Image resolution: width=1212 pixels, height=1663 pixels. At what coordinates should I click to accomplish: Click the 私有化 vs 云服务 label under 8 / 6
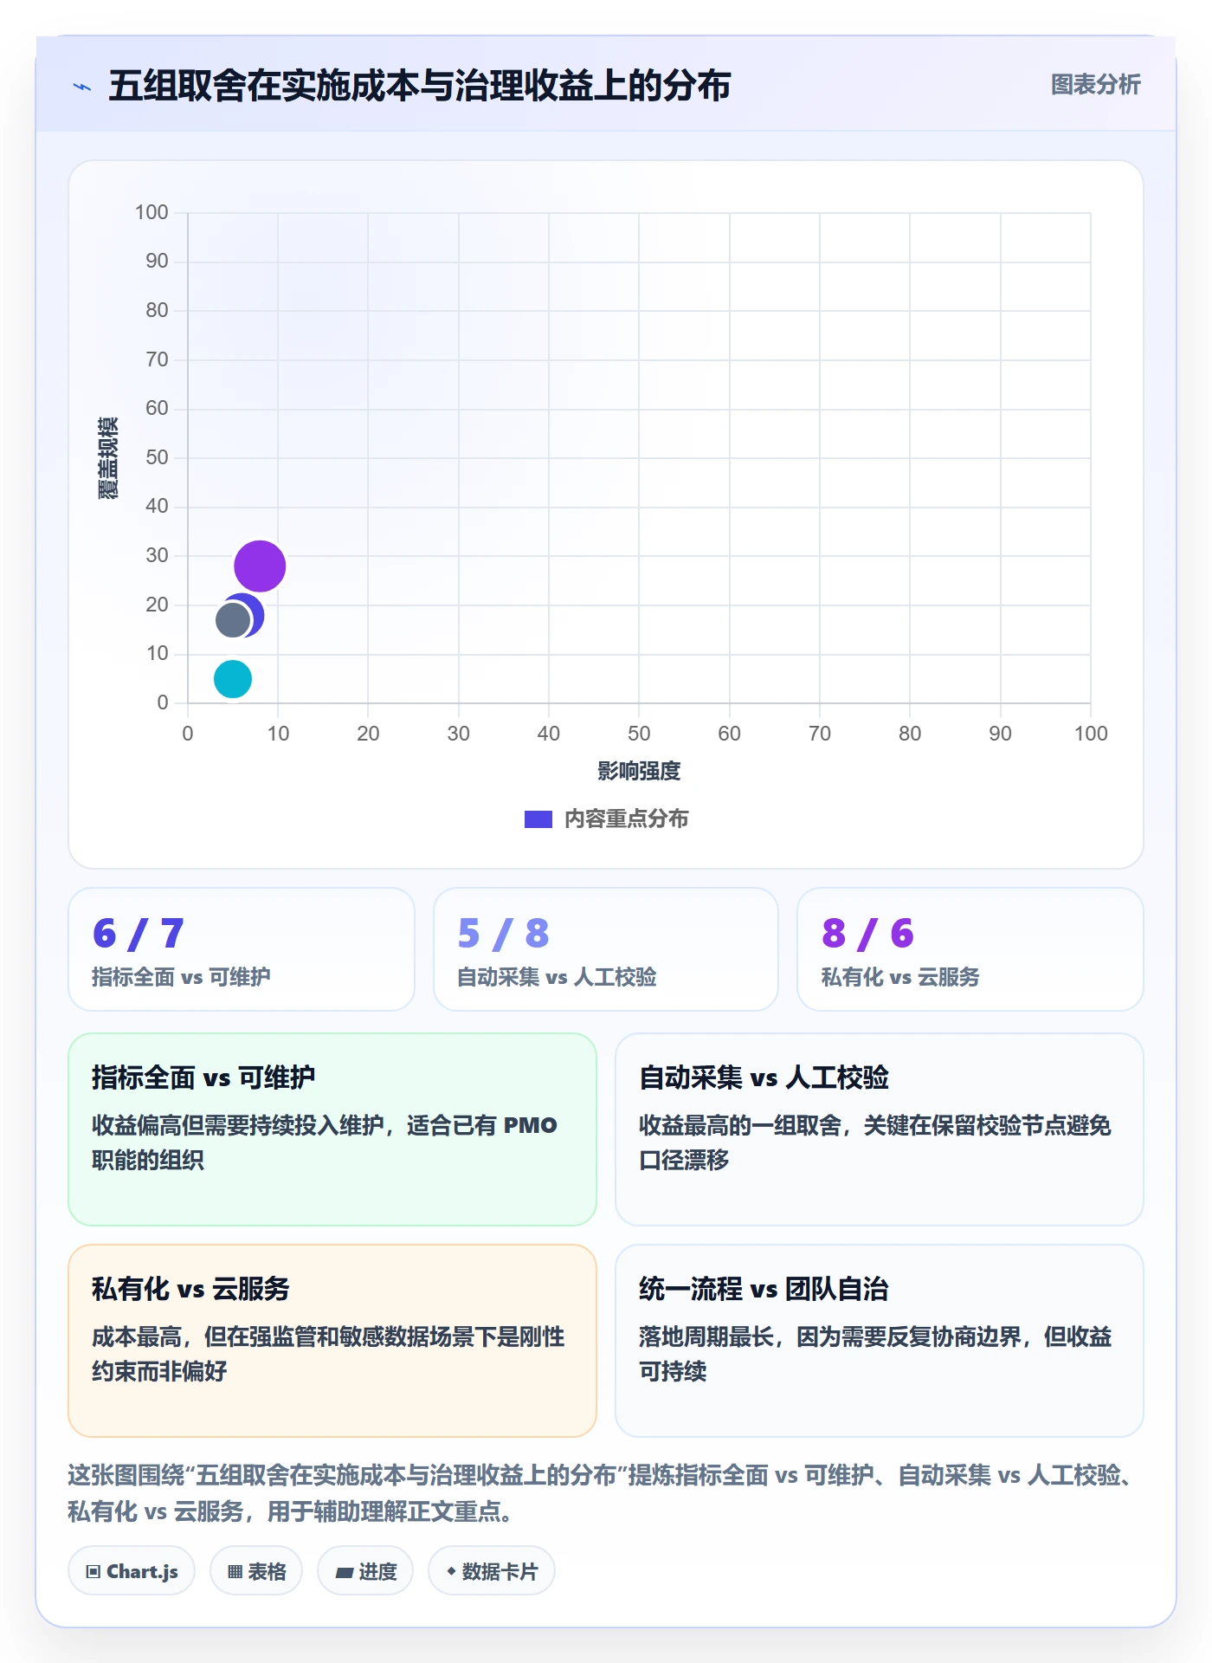tap(900, 977)
